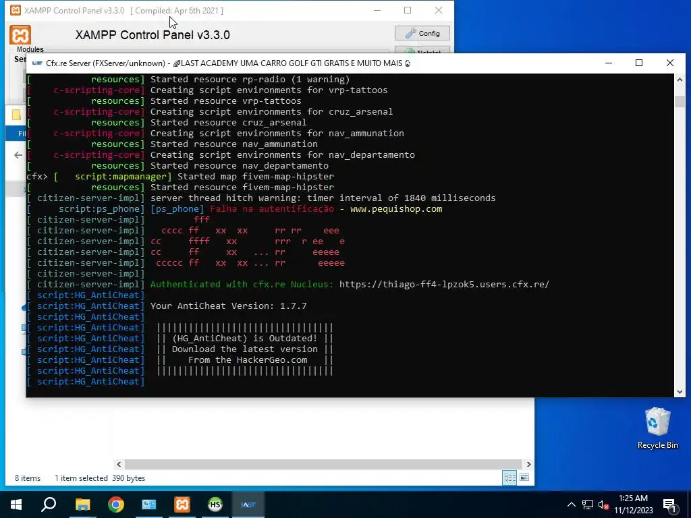
Task: Click '(HG_AntiCheat) is Outdated!' console text
Action: [x=244, y=339]
